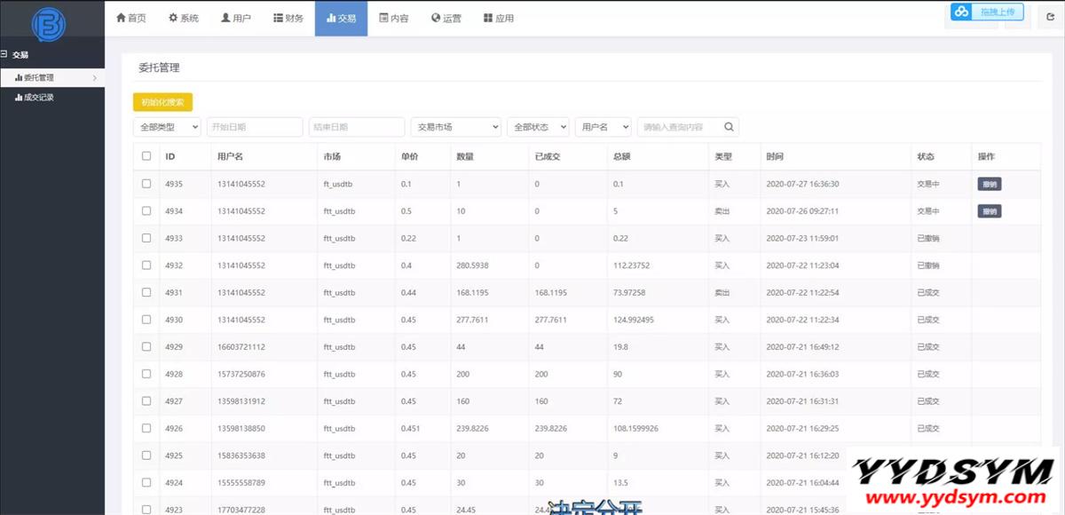Click the yellow 初始化搜索 button

162,102
